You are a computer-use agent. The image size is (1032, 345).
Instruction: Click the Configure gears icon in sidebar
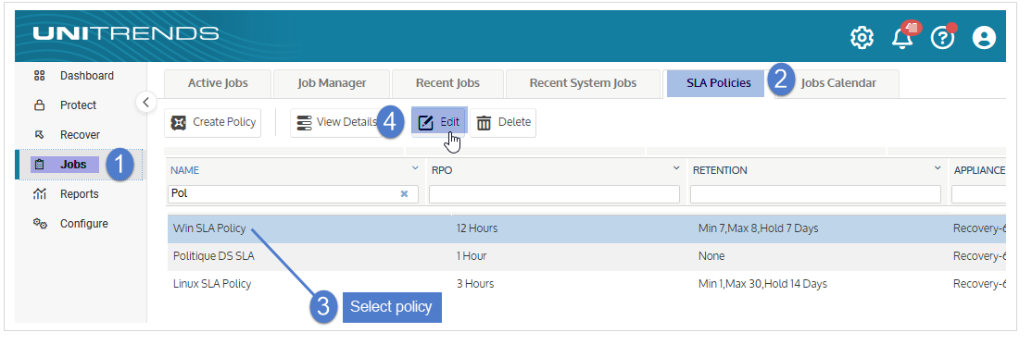pyautogui.click(x=40, y=224)
